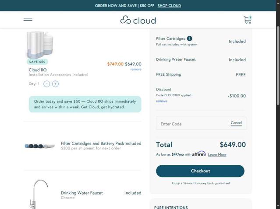
Task: Open Affirm Learn More link
Action: pos(217,155)
